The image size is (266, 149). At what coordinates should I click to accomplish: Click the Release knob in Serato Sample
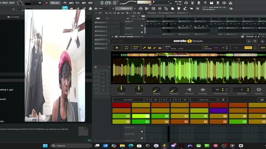point(174,89)
